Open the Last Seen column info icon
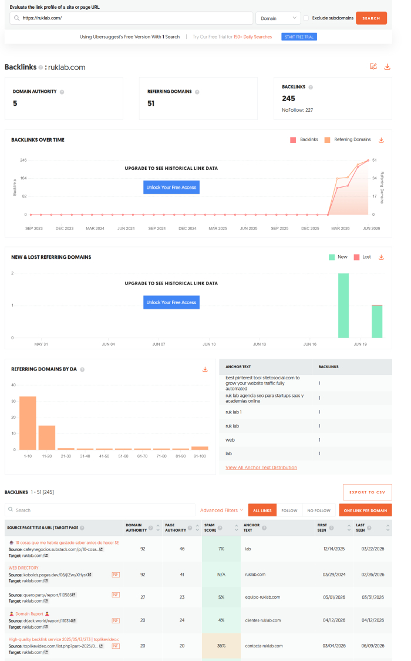Viewport: 411px width, 661px height. tap(369, 528)
